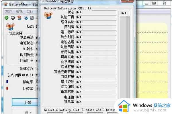Click the 警报级别 value field
The width and height of the screenshot is (172, 114).
coord(96,82)
